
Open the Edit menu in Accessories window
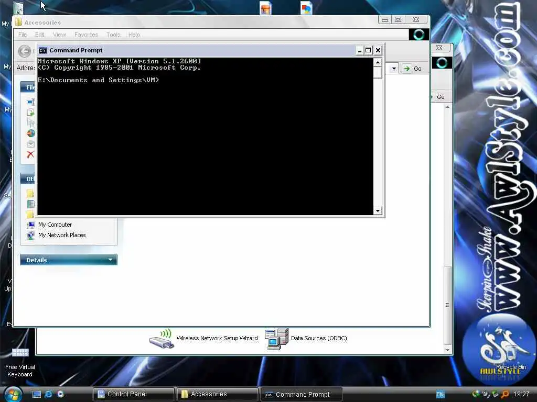(x=39, y=35)
